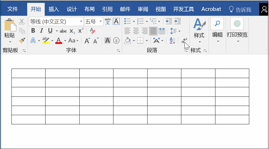Click the Asian layout icon
269x149 pixels.
click(x=156, y=41)
